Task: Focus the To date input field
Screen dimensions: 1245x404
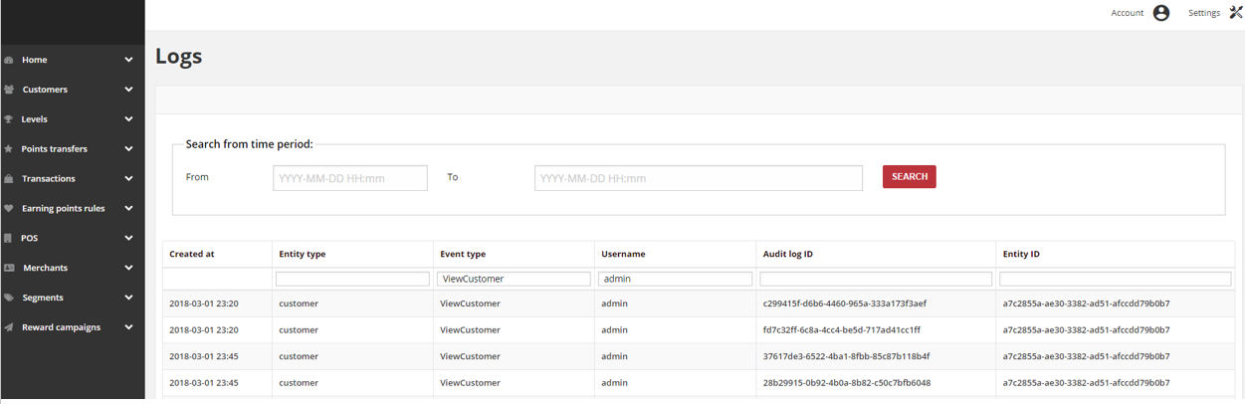Action: [699, 178]
